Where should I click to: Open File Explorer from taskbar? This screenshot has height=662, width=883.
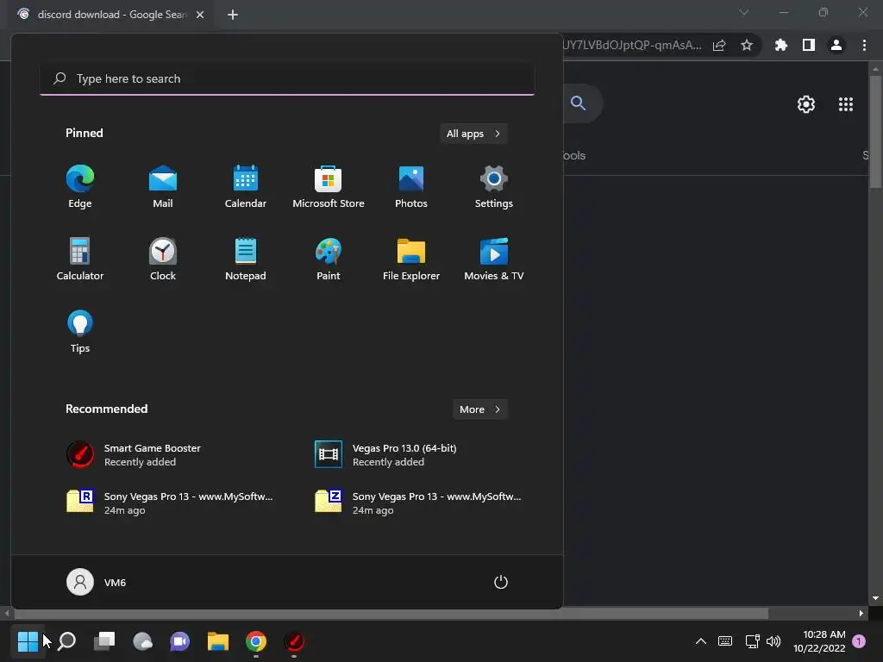[218, 641]
